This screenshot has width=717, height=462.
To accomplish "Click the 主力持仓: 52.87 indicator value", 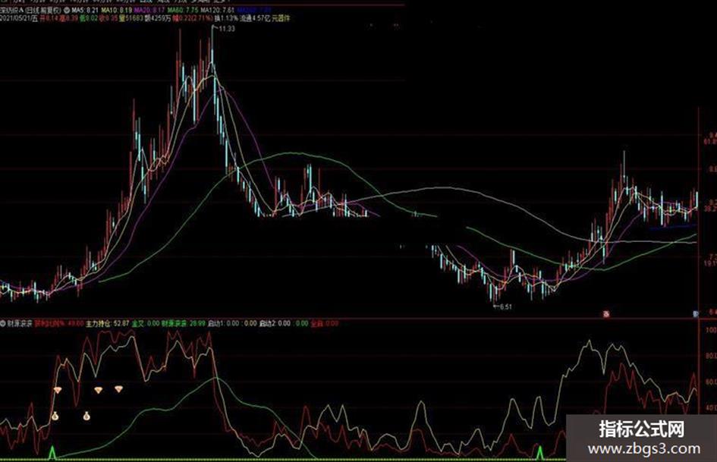I will [x=108, y=323].
